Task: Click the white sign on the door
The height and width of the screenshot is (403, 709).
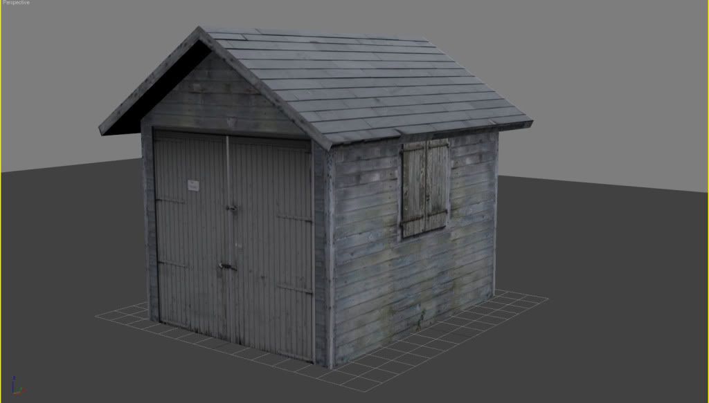Action: [x=194, y=185]
